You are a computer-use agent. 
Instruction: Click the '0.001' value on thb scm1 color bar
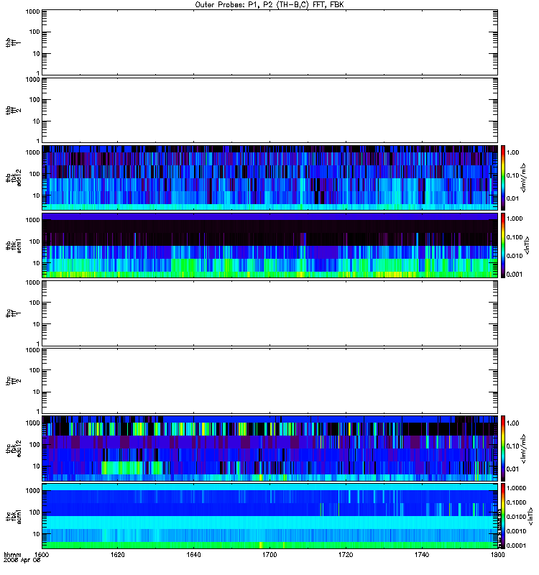pos(515,275)
